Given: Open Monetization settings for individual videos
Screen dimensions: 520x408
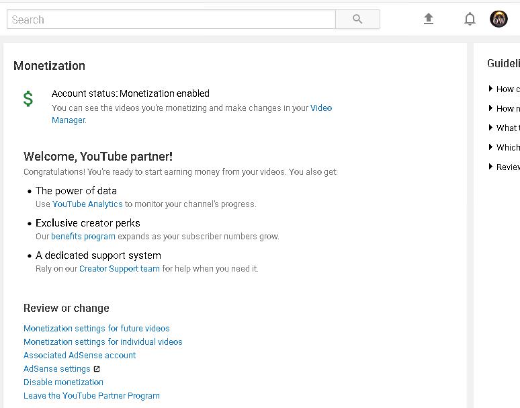Looking at the screenshot, I should pyautogui.click(x=103, y=341).
